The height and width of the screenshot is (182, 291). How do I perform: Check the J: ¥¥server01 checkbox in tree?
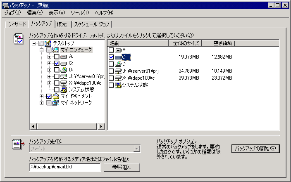click(x=57, y=76)
